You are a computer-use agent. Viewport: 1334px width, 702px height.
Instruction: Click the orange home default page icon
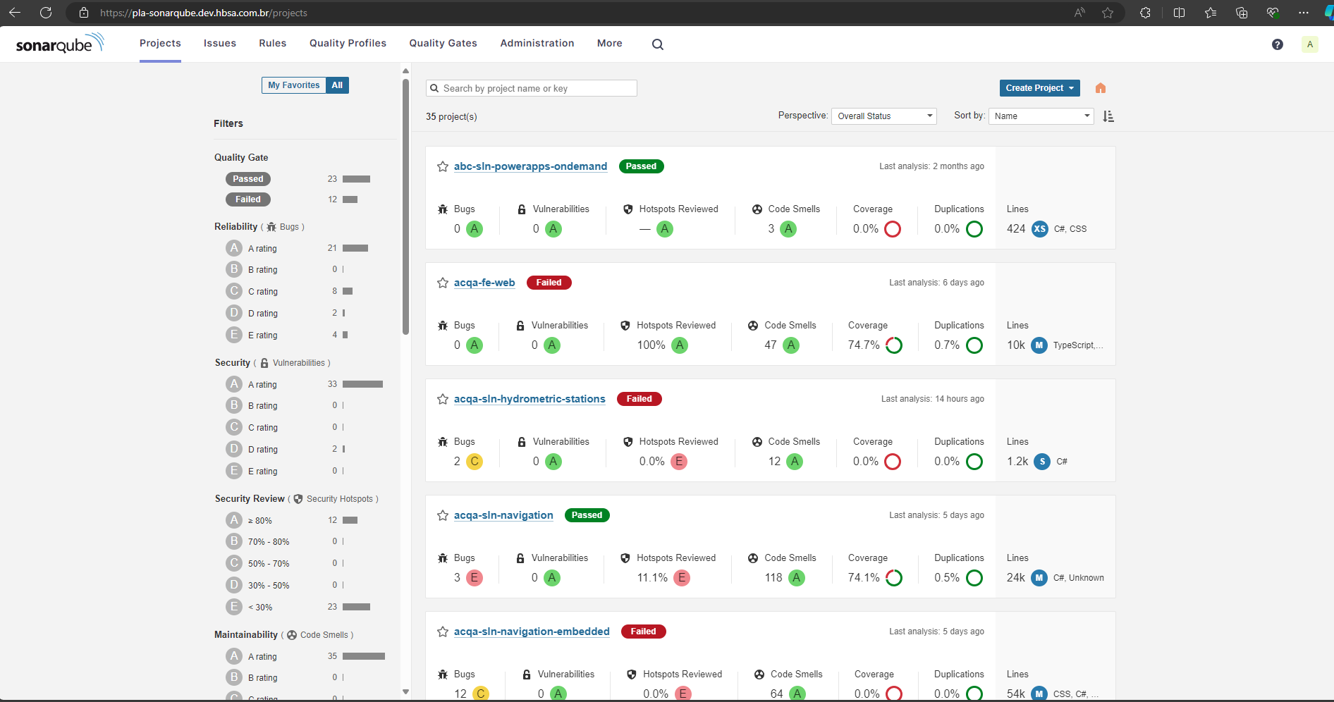click(x=1100, y=88)
